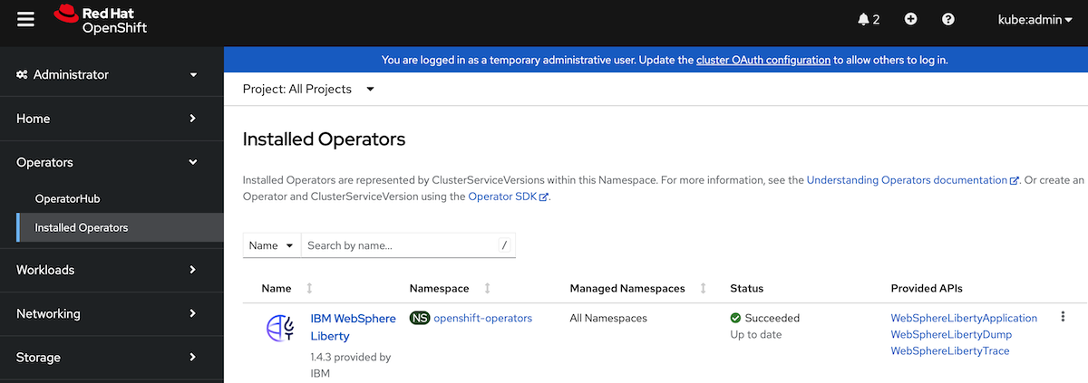Click the IBM WebSphere Liberty logo

[280, 327]
